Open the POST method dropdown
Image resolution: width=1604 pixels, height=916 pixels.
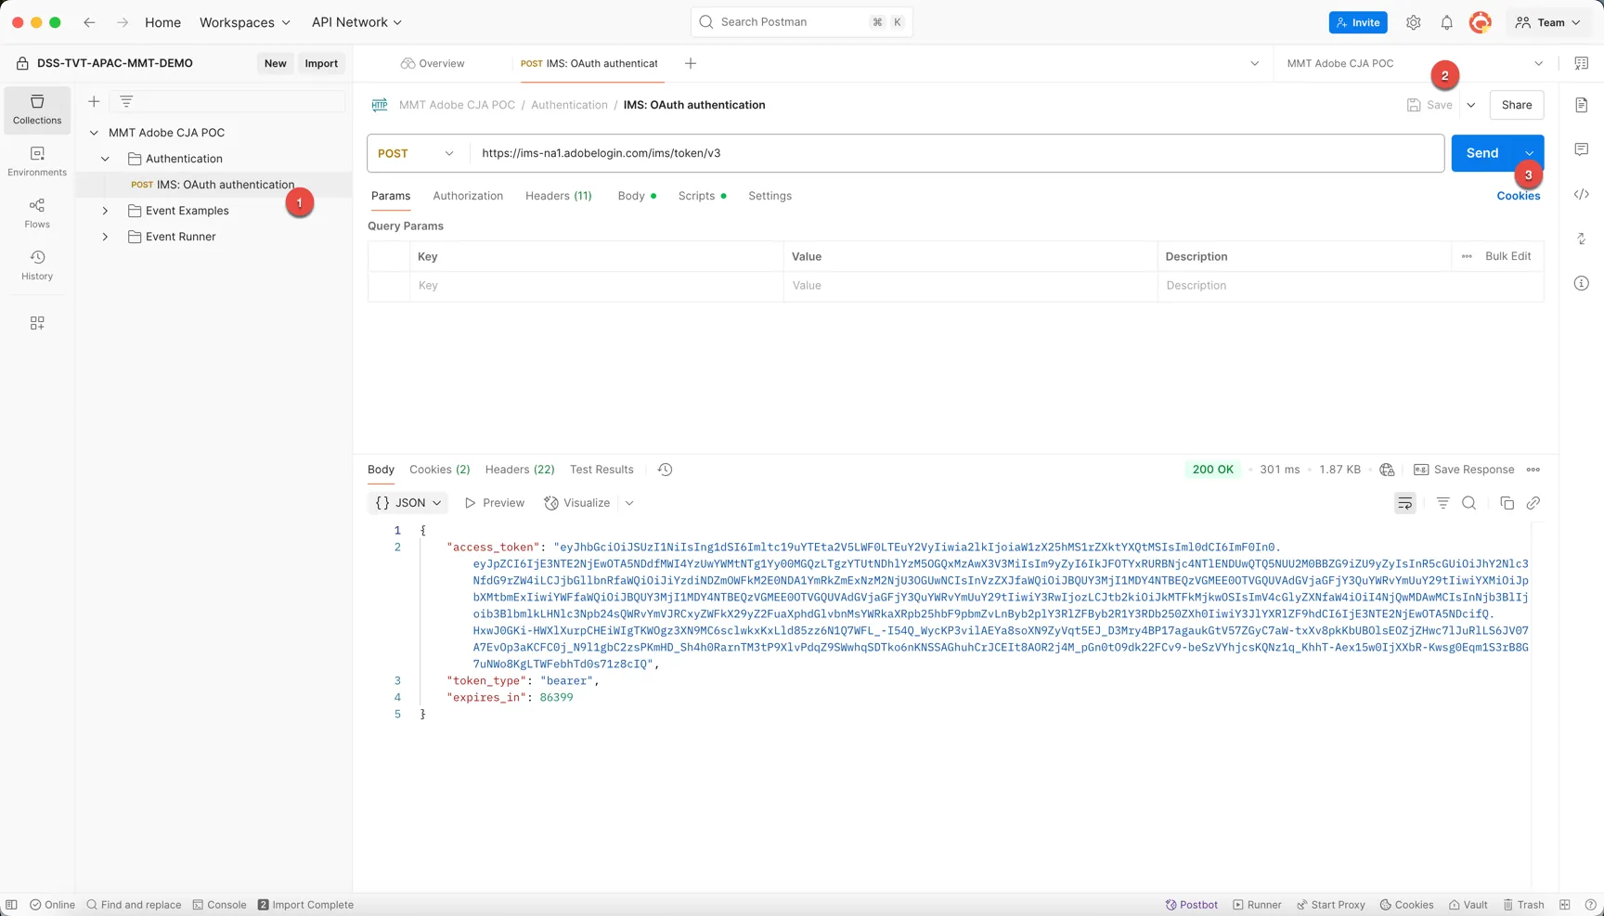(416, 153)
